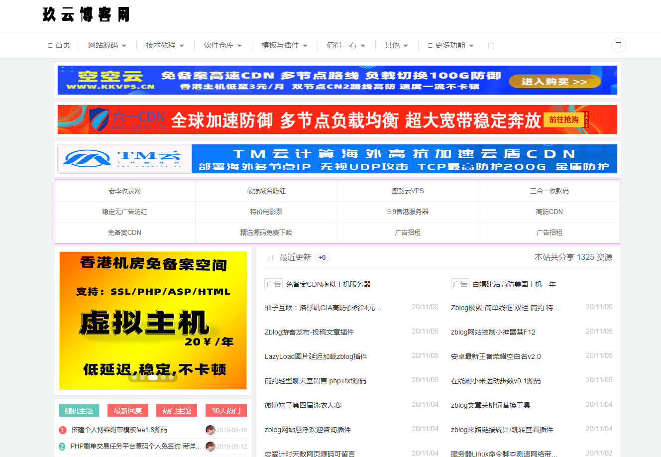The height and width of the screenshot is (457, 661).
Task: Click the +0 update count badge
Action: (322, 257)
